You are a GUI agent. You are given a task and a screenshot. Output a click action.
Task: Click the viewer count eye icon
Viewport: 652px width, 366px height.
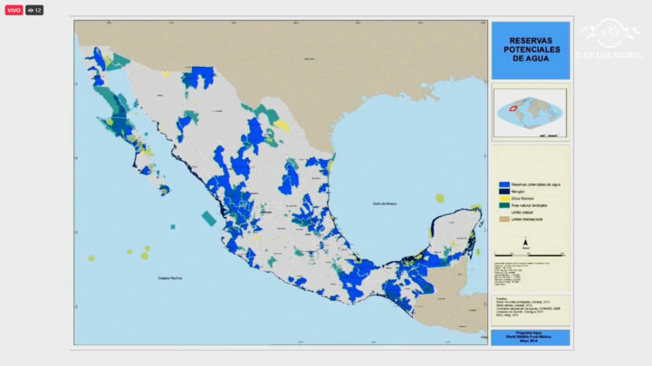(32, 10)
